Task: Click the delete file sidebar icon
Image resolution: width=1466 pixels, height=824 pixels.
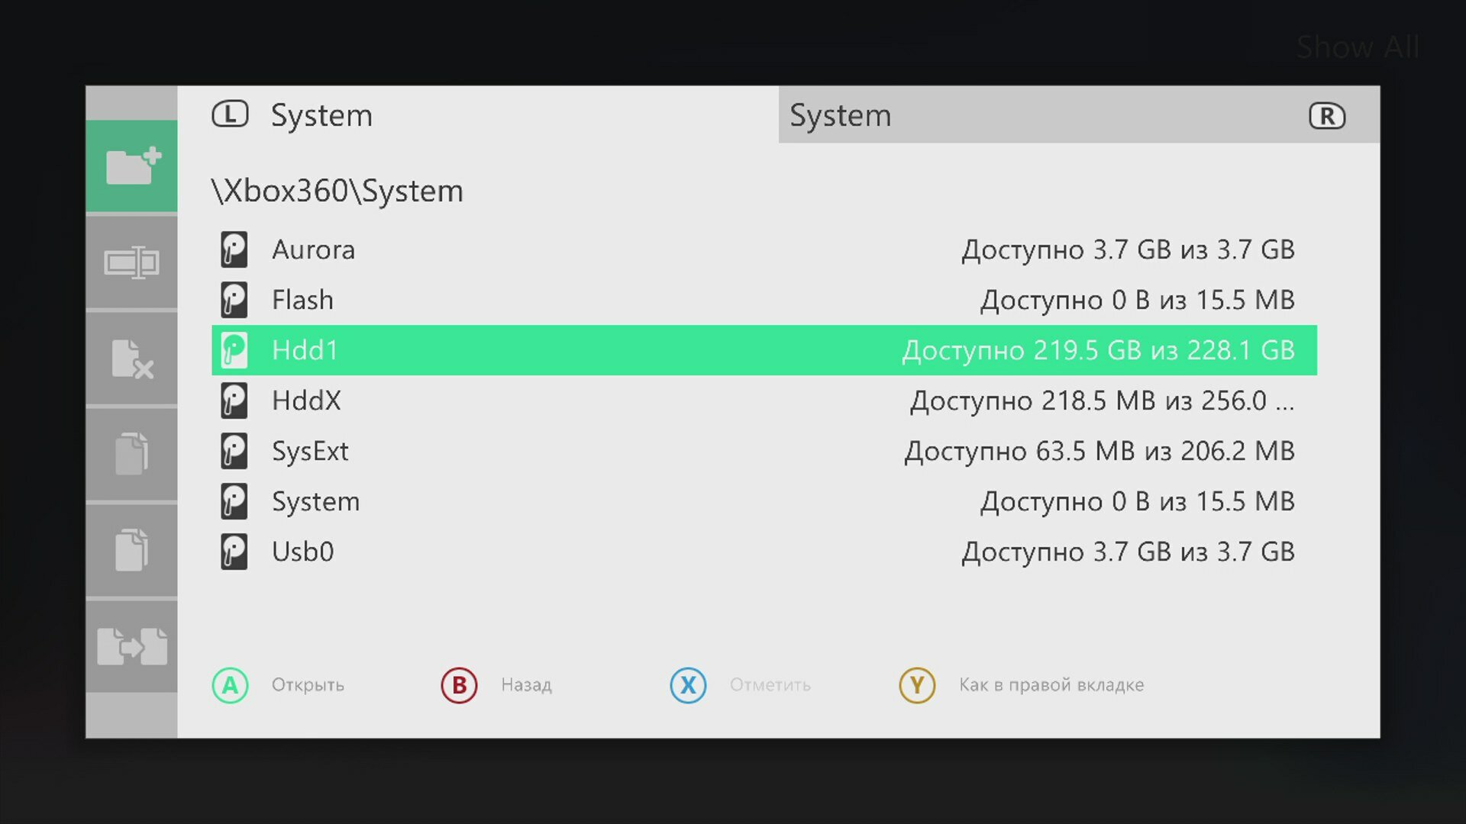Action: (x=131, y=359)
